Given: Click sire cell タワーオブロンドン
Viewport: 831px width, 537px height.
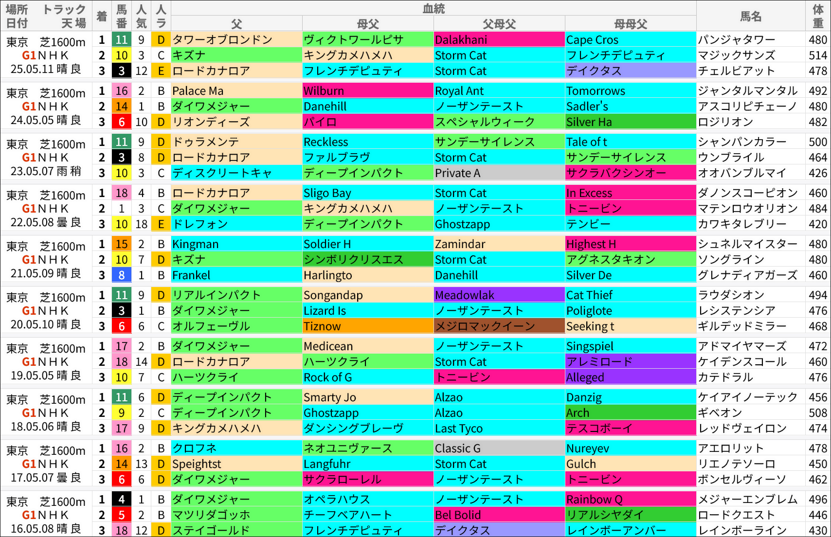Looking at the screenshot, I should click(x=236, y=40).
